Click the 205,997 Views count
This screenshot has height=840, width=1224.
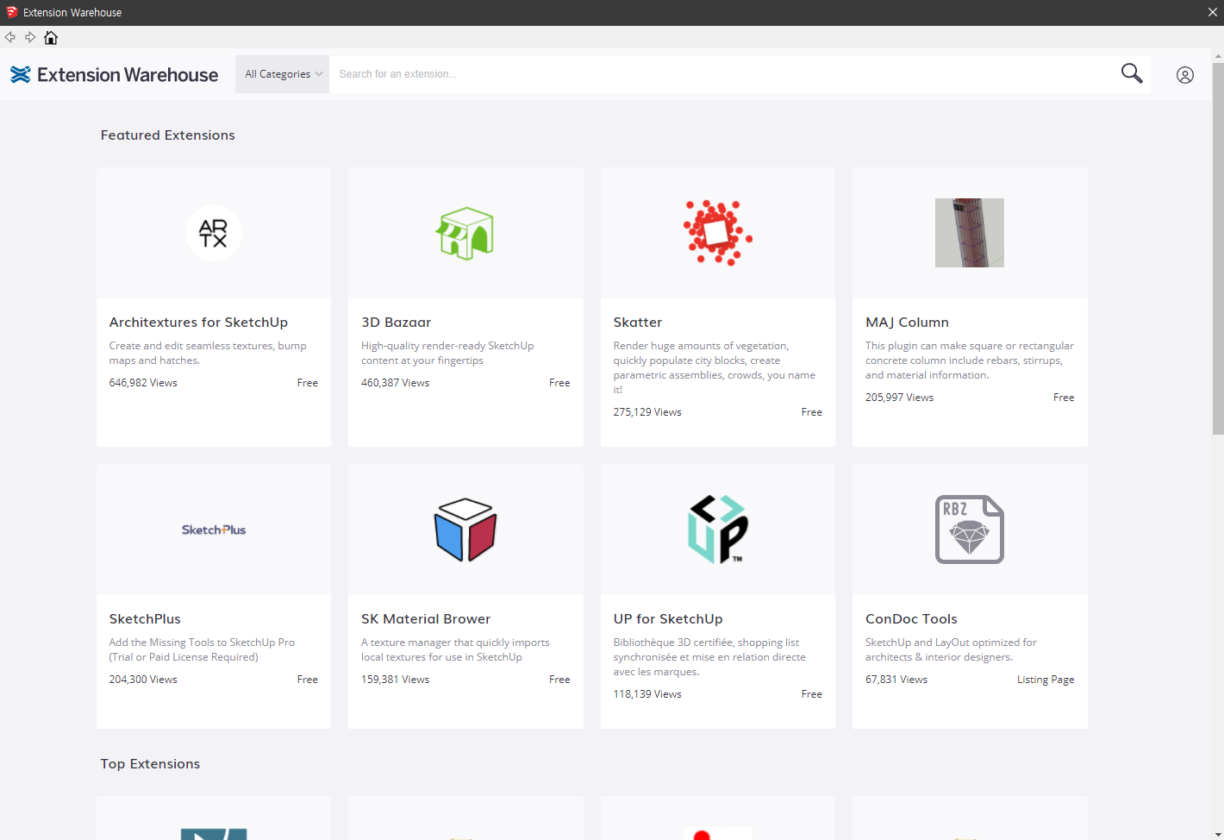[x=899, y=398]
